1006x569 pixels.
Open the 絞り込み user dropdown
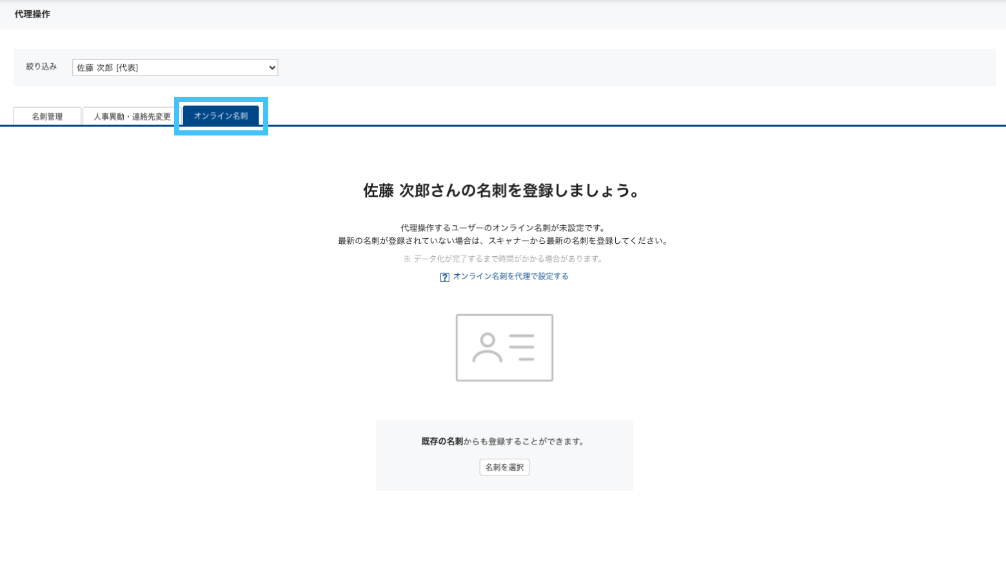coord(175,68)
